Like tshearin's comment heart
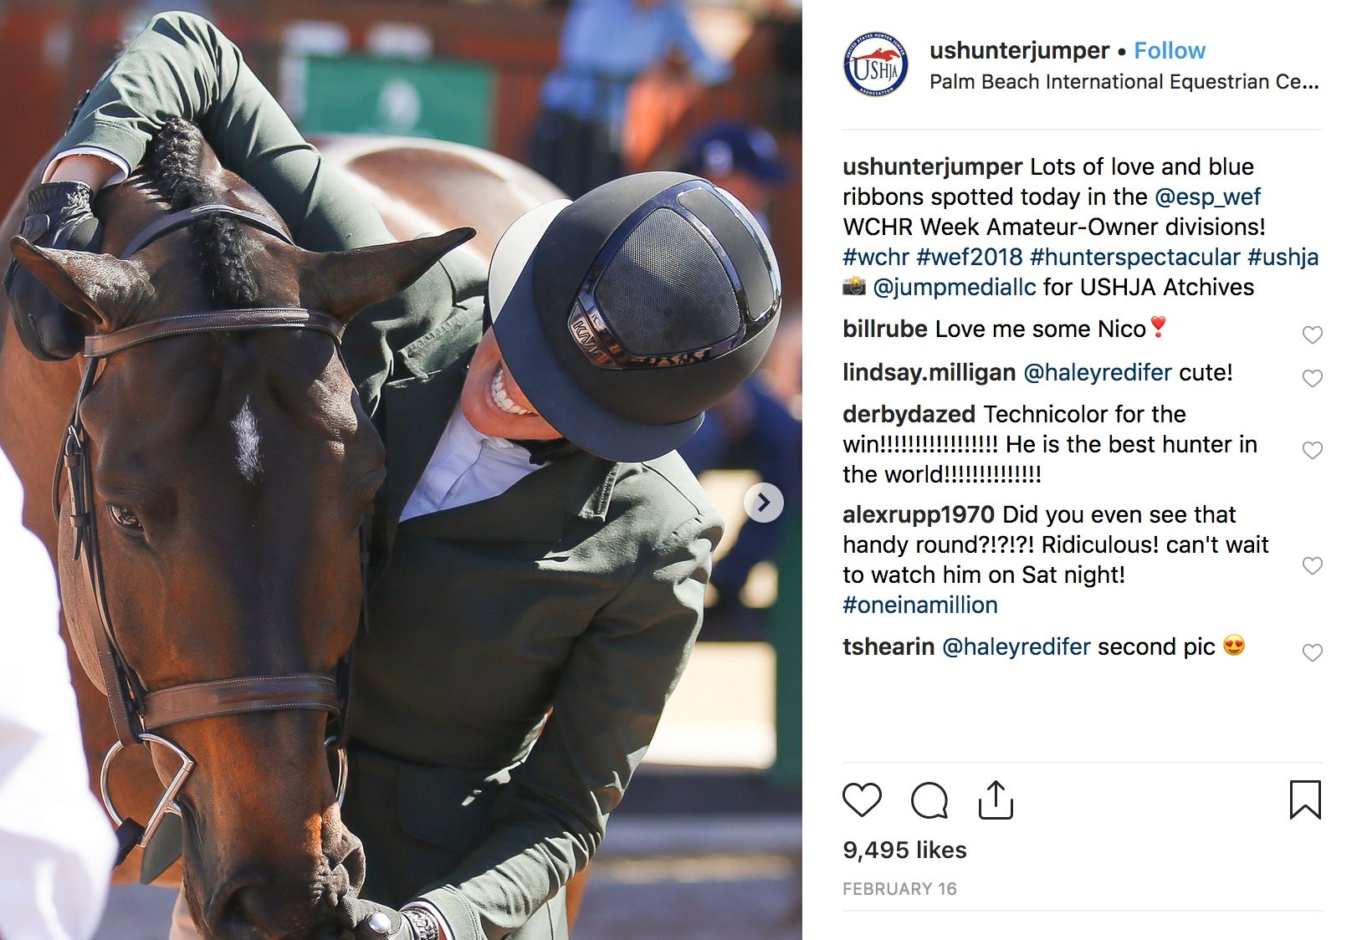 [x=1313, y=652]
